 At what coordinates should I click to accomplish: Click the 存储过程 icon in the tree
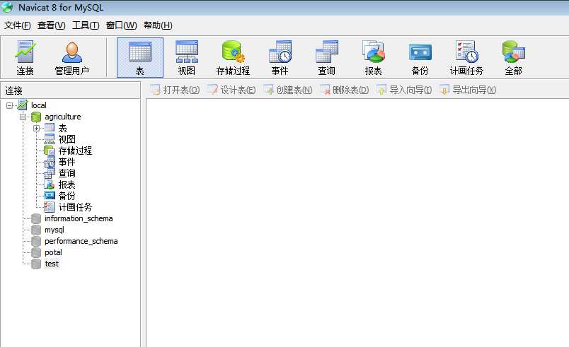[x=49, y=151]
